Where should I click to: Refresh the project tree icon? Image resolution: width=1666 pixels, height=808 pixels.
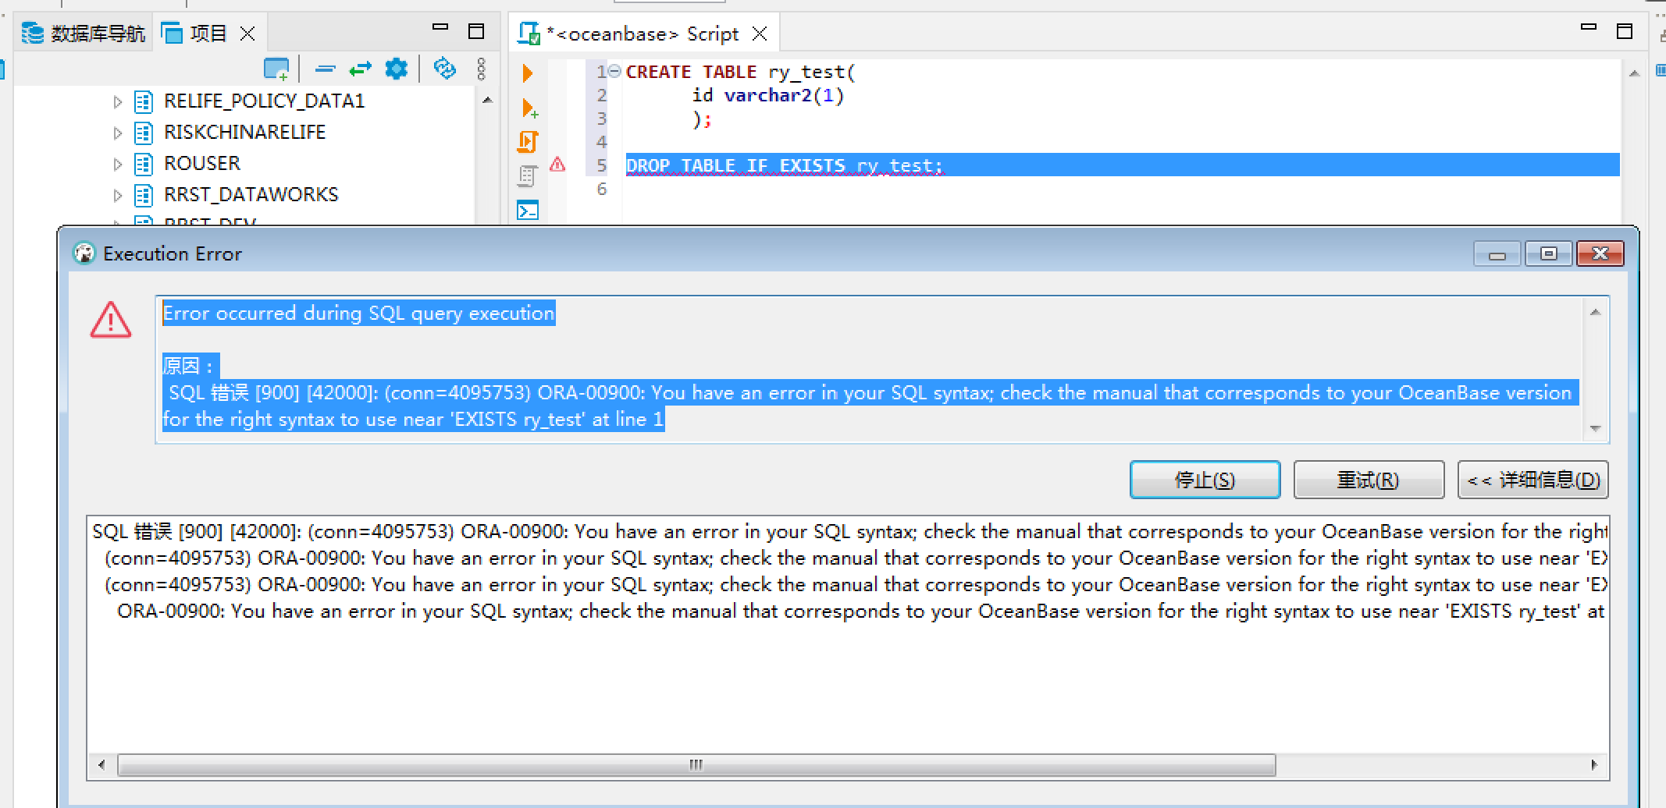click(x=444, y=69)
